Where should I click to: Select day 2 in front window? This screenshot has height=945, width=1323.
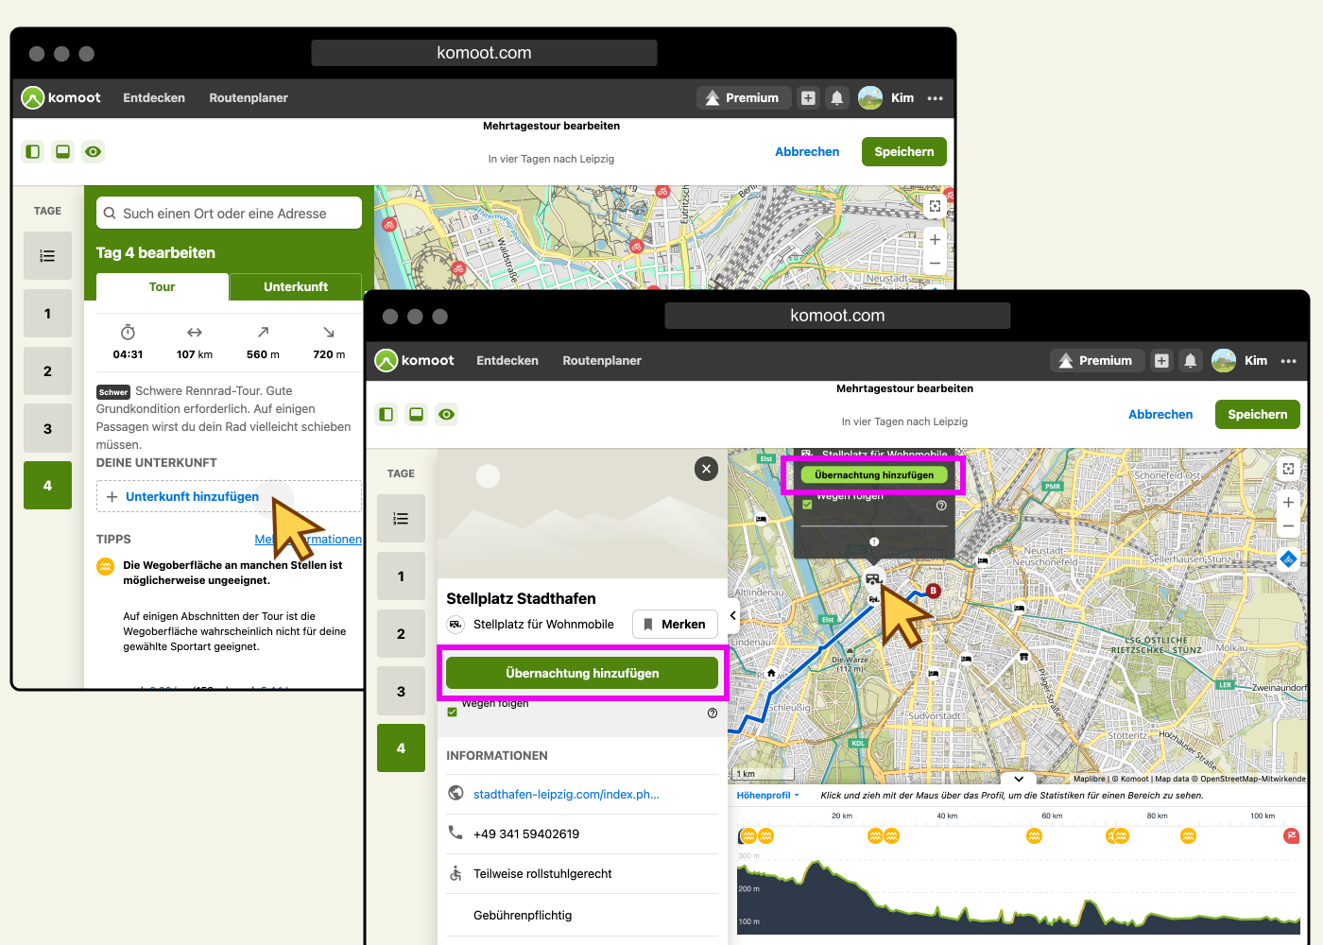click(401, 634)
